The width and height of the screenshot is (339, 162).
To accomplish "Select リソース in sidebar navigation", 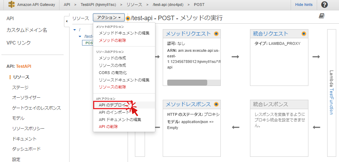I will [21, 77].
